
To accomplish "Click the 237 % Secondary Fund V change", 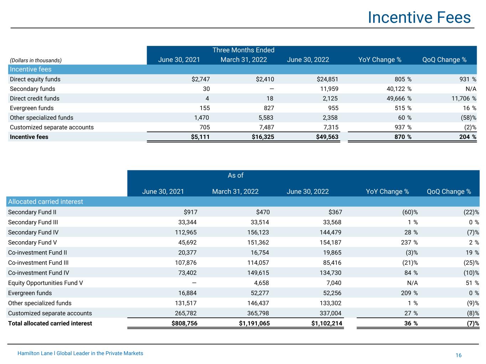I will click(408, 242).
